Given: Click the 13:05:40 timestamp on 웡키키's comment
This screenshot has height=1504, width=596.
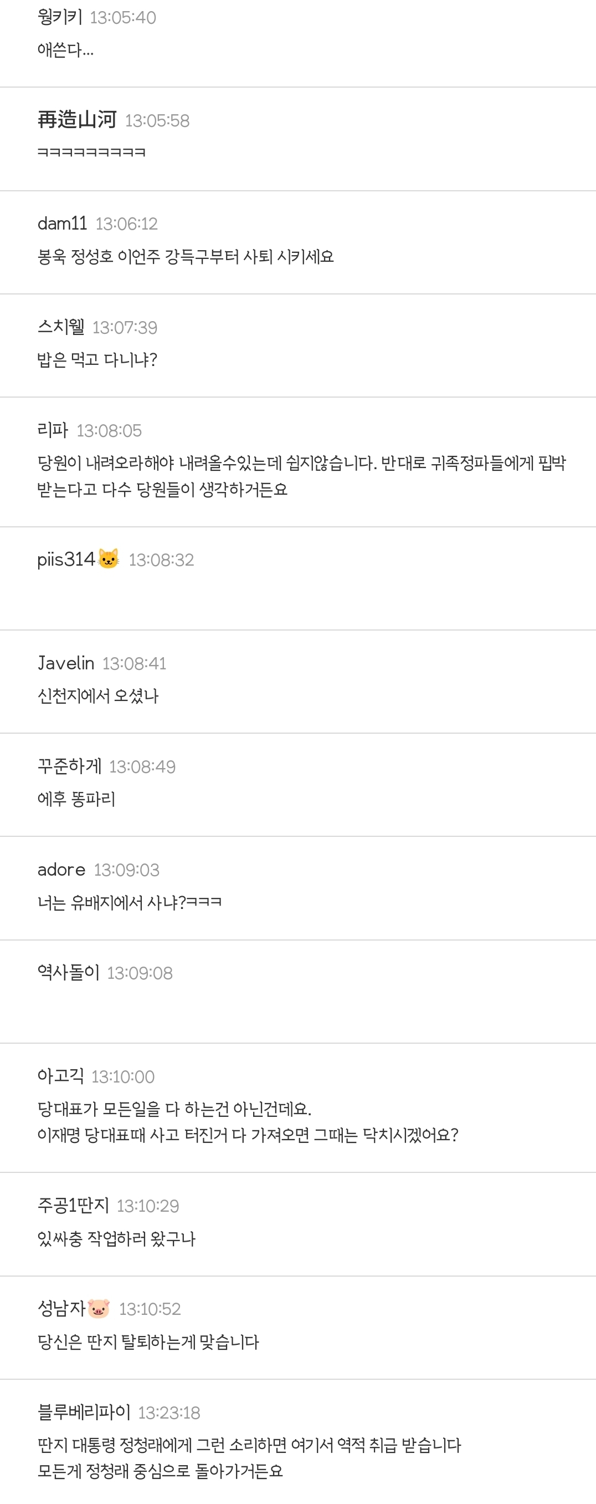Looking at the screenshot, I should (x=123, y=18).
